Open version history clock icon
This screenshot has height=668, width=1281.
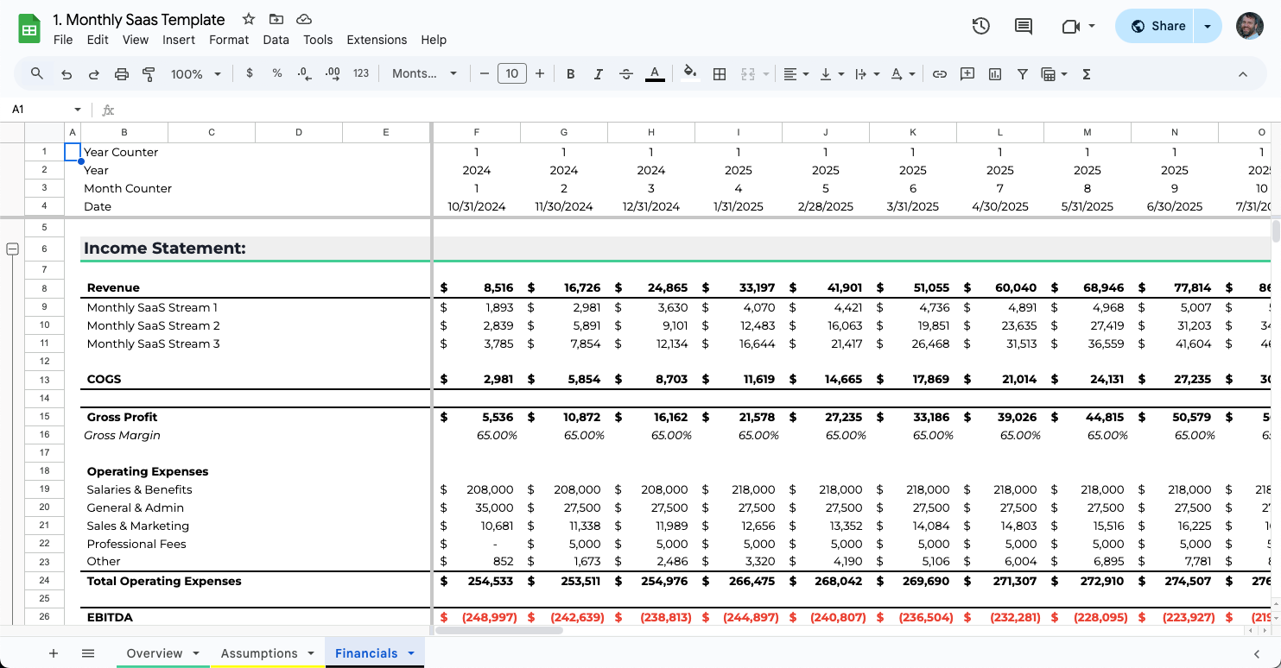(980, 26)
